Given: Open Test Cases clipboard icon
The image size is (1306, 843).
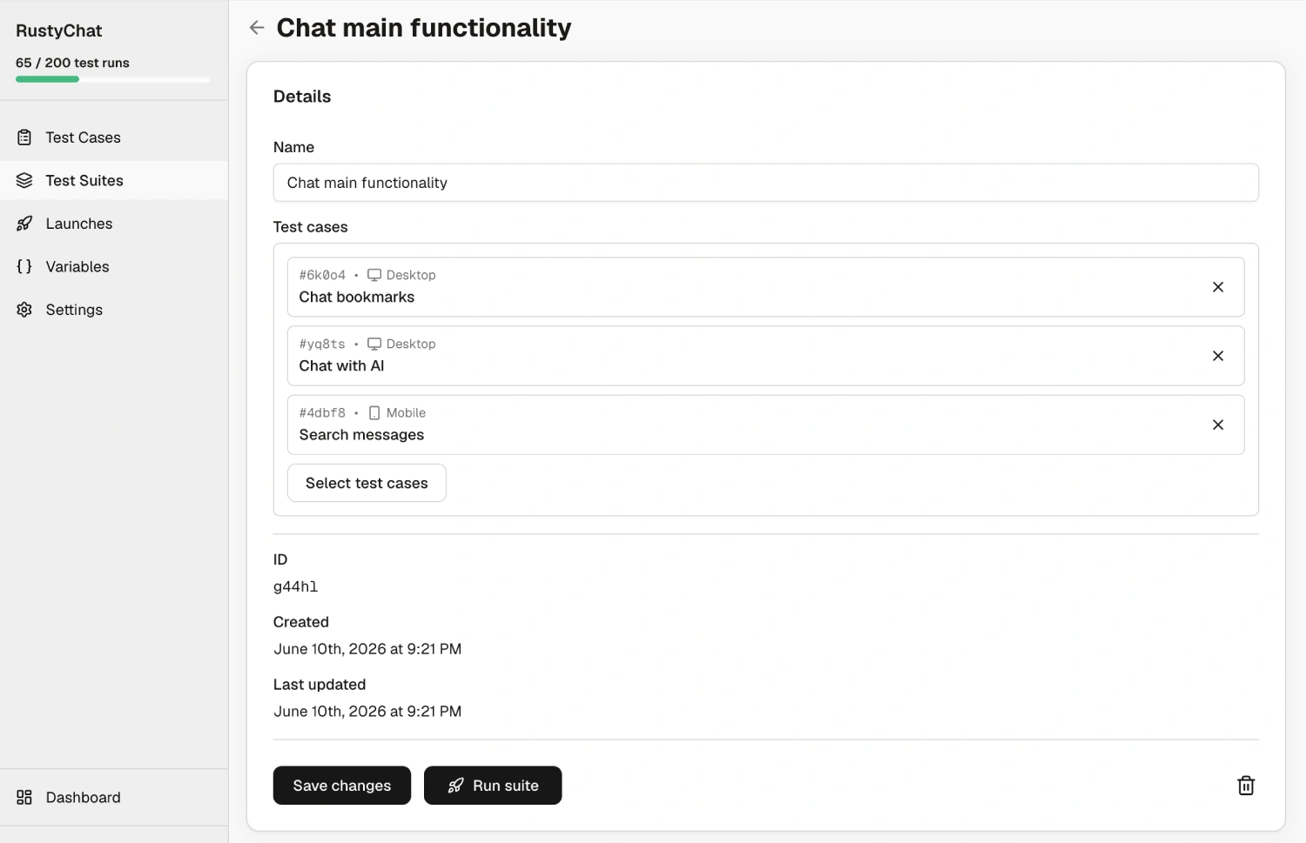Looking at the screenshot, I should [24, 137].
